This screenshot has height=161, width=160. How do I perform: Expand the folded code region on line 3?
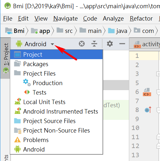click(158, 74)
